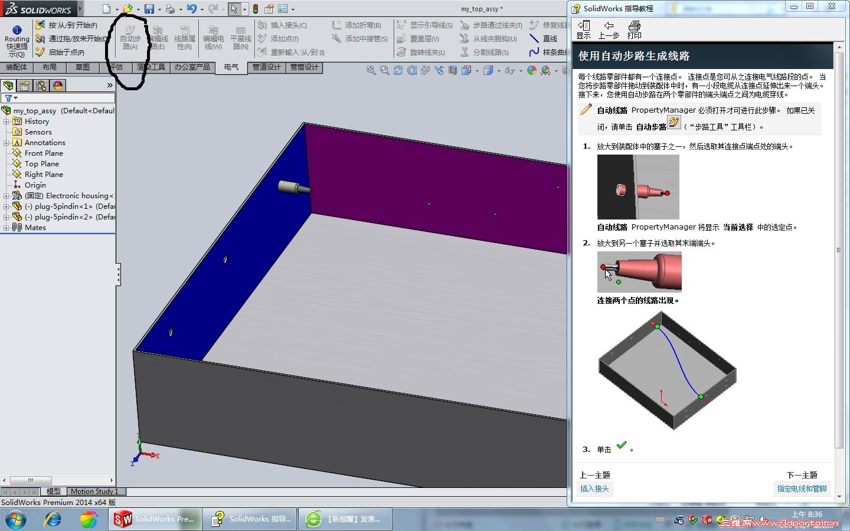The width and height of the screenshot is (850, 531).
Task: Click the 分割线路 split route tool
Action: point(484,53)
